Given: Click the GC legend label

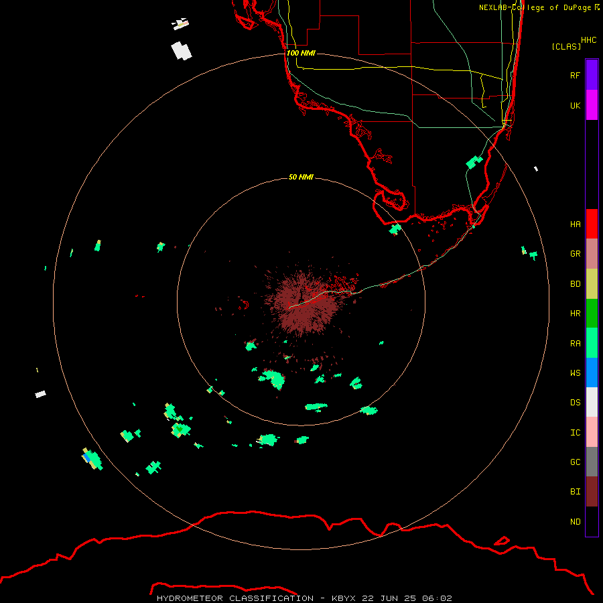Looking at the screenshot, I should [575, 462].
